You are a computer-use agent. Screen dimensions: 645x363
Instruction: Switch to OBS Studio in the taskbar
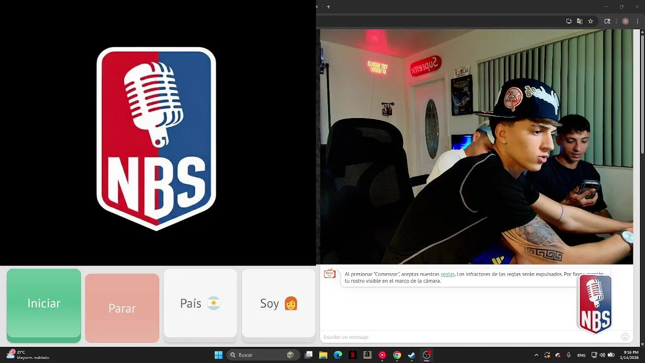point(427,355)
